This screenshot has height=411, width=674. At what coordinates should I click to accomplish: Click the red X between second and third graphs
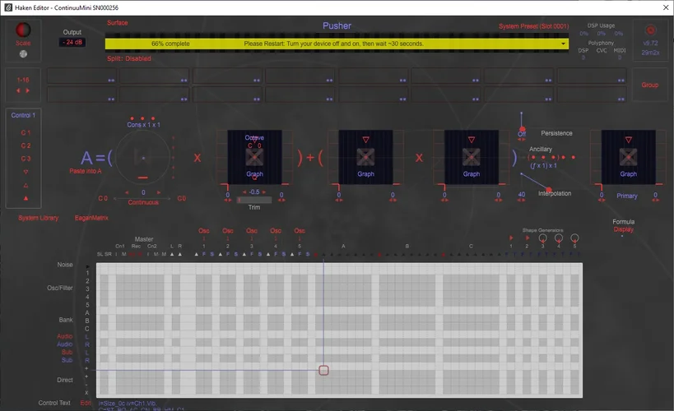[x=419, y=158]
